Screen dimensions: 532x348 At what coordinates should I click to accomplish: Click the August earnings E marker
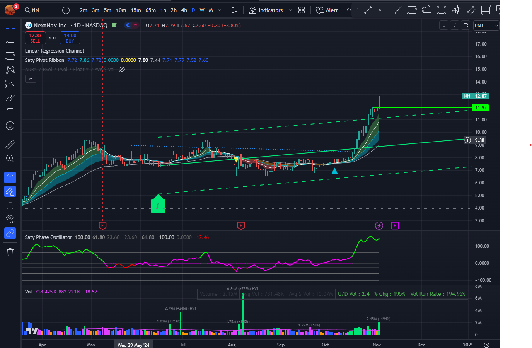(241, 225)
